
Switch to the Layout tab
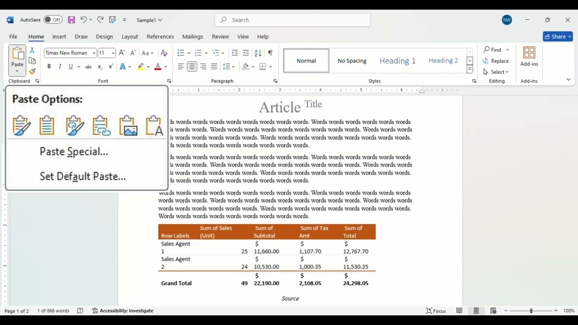130,37
